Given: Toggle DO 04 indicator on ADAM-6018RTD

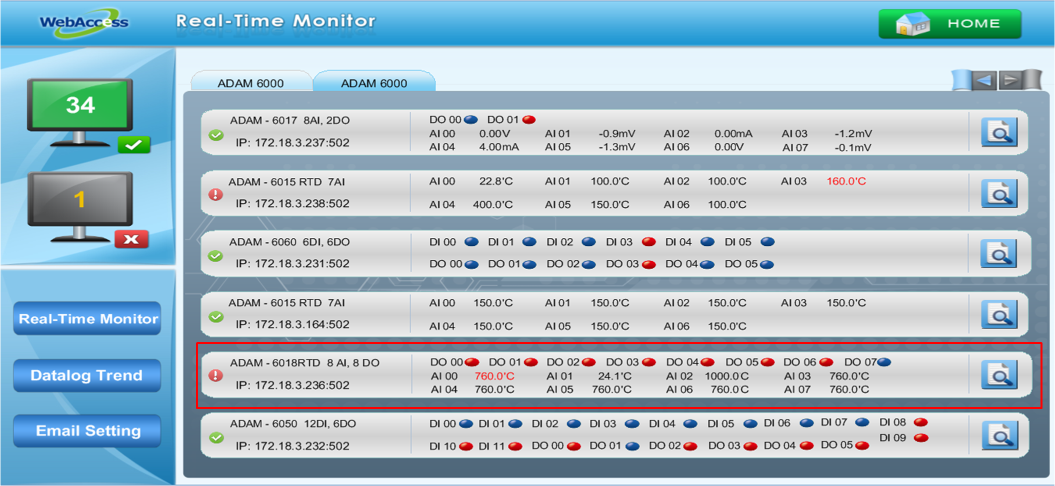Looking at the screenshot, I should [707, 362].
